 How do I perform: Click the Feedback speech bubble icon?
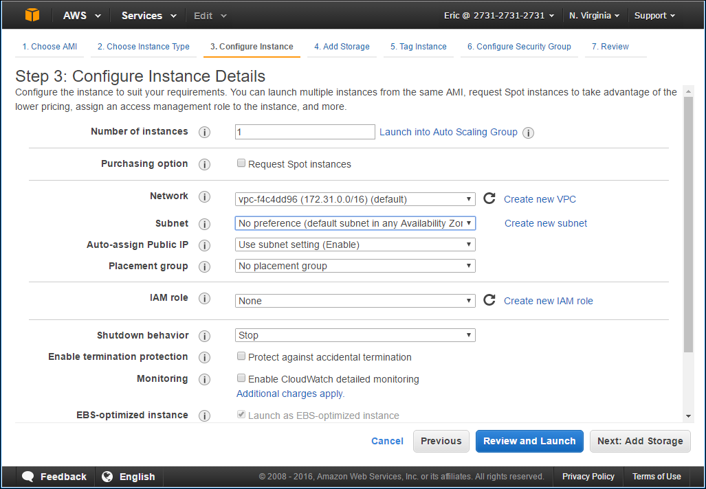(28, 477)
